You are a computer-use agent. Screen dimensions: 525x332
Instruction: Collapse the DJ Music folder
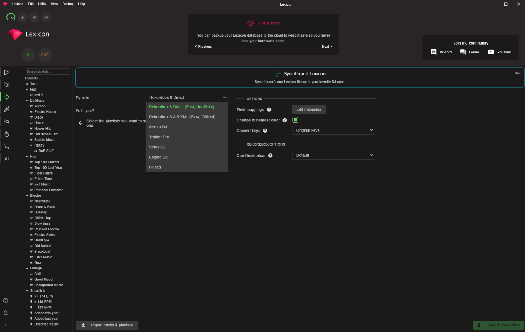[27, 101]
